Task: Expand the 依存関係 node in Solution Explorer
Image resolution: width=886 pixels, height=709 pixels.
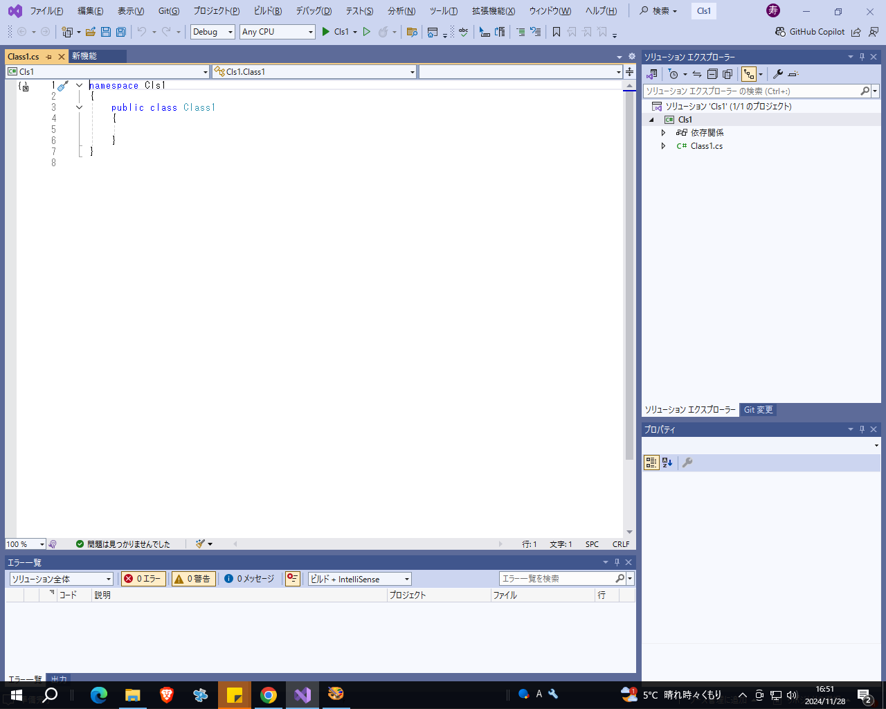Action: tap(663, 133)
